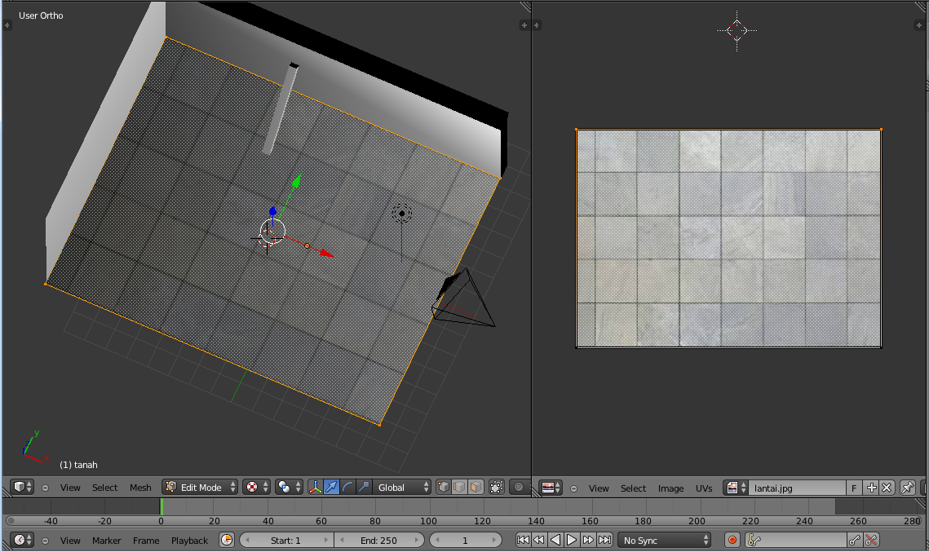Add a new image with plus button
929x552 pixels.
(871, 488)
